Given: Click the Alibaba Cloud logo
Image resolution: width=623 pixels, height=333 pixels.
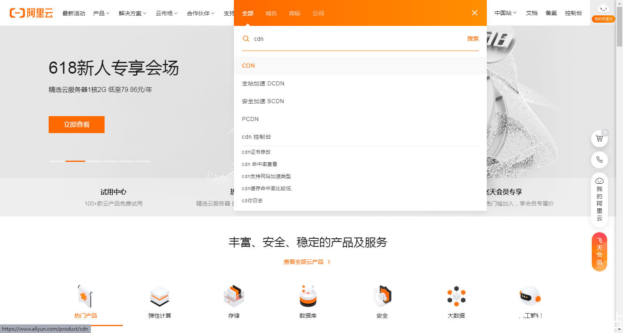Looking at the screenshot, I should pos(30,12).
